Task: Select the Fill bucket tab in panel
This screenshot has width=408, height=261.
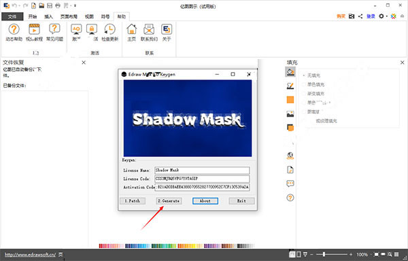Action: click(x=290, y=71)
